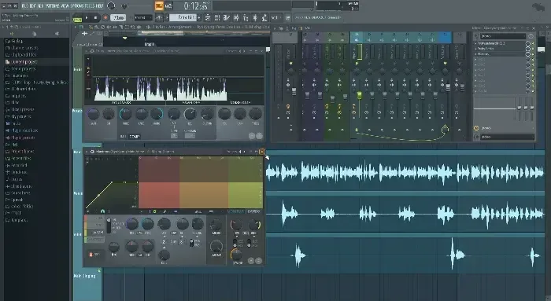Image resolution: width=551 pixels, height=301 pixels.
Task: Expand Envelopes folder in browser
Action: [17, 75]
